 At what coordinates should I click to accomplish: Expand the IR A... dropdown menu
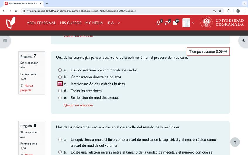coord(113,23)
